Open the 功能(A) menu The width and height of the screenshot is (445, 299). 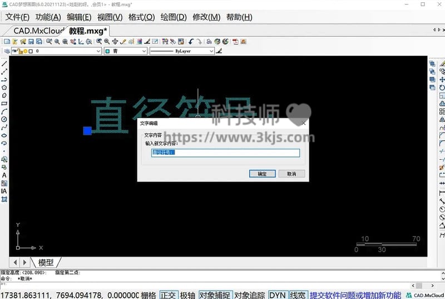coord(48,17)
